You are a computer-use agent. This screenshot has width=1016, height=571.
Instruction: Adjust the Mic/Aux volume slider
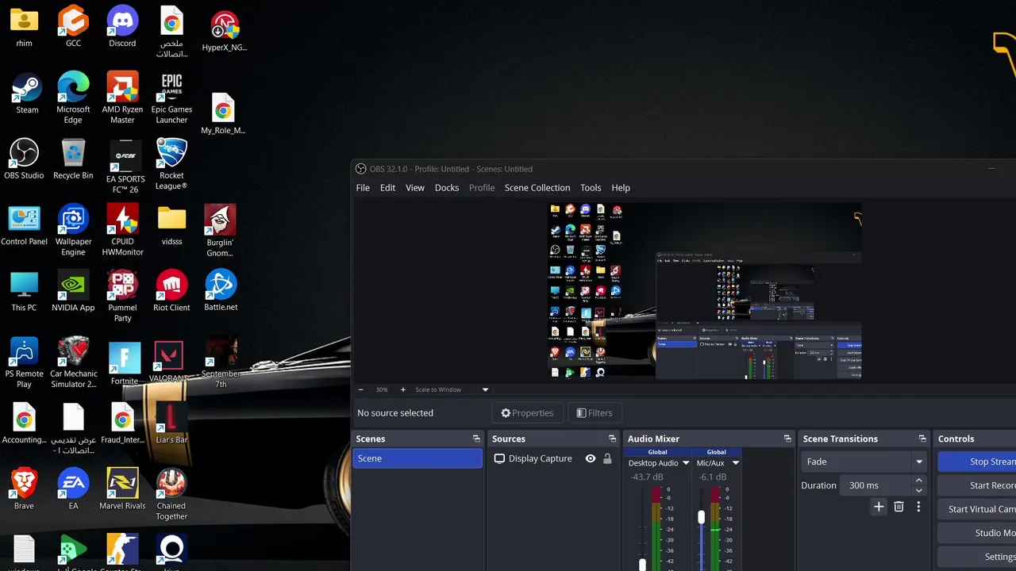(701, 516)
